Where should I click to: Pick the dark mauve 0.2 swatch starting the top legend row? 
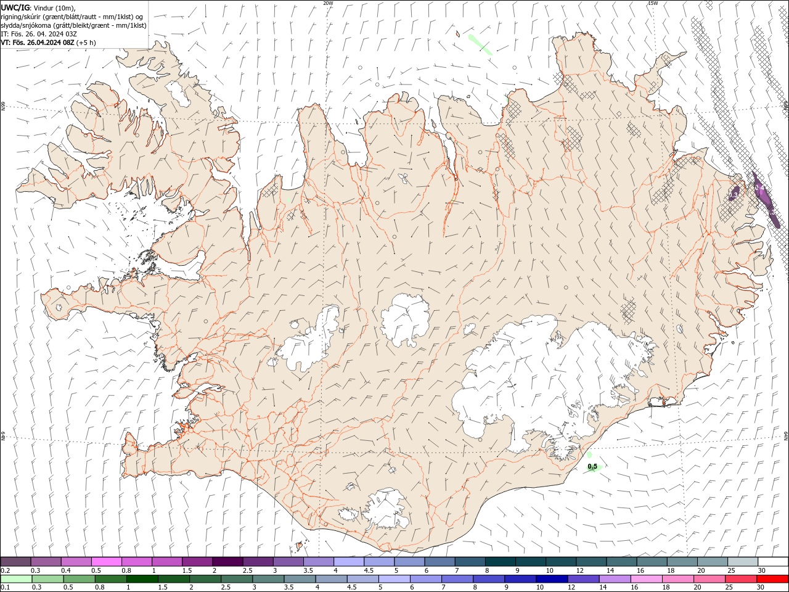coord(16,562)
